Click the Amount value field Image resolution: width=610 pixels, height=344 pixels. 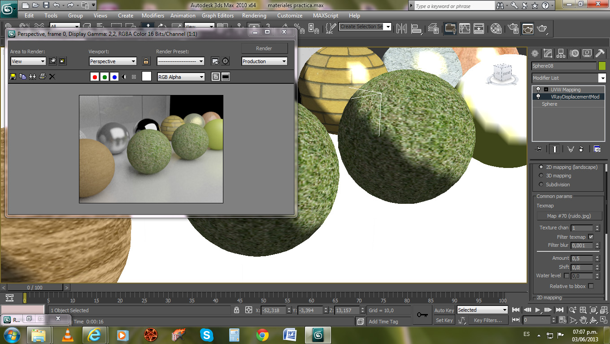(x=582, y=258)
